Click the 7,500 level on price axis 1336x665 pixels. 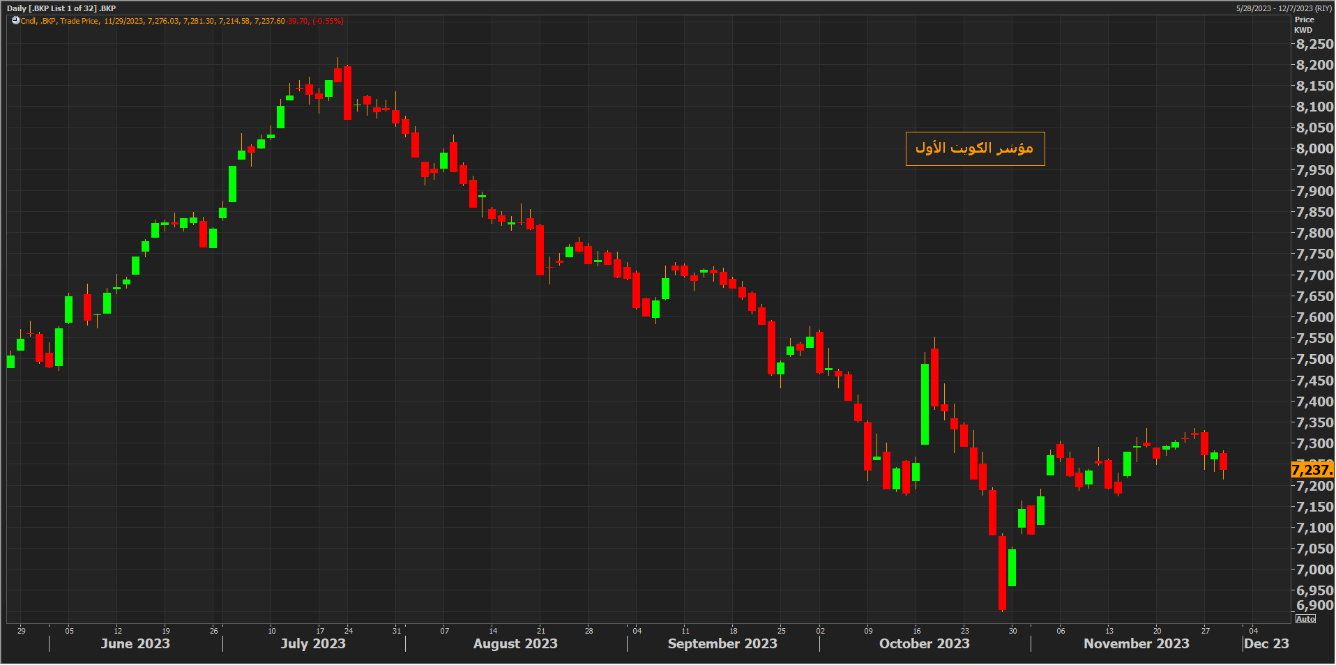(x=1314, y=359)
